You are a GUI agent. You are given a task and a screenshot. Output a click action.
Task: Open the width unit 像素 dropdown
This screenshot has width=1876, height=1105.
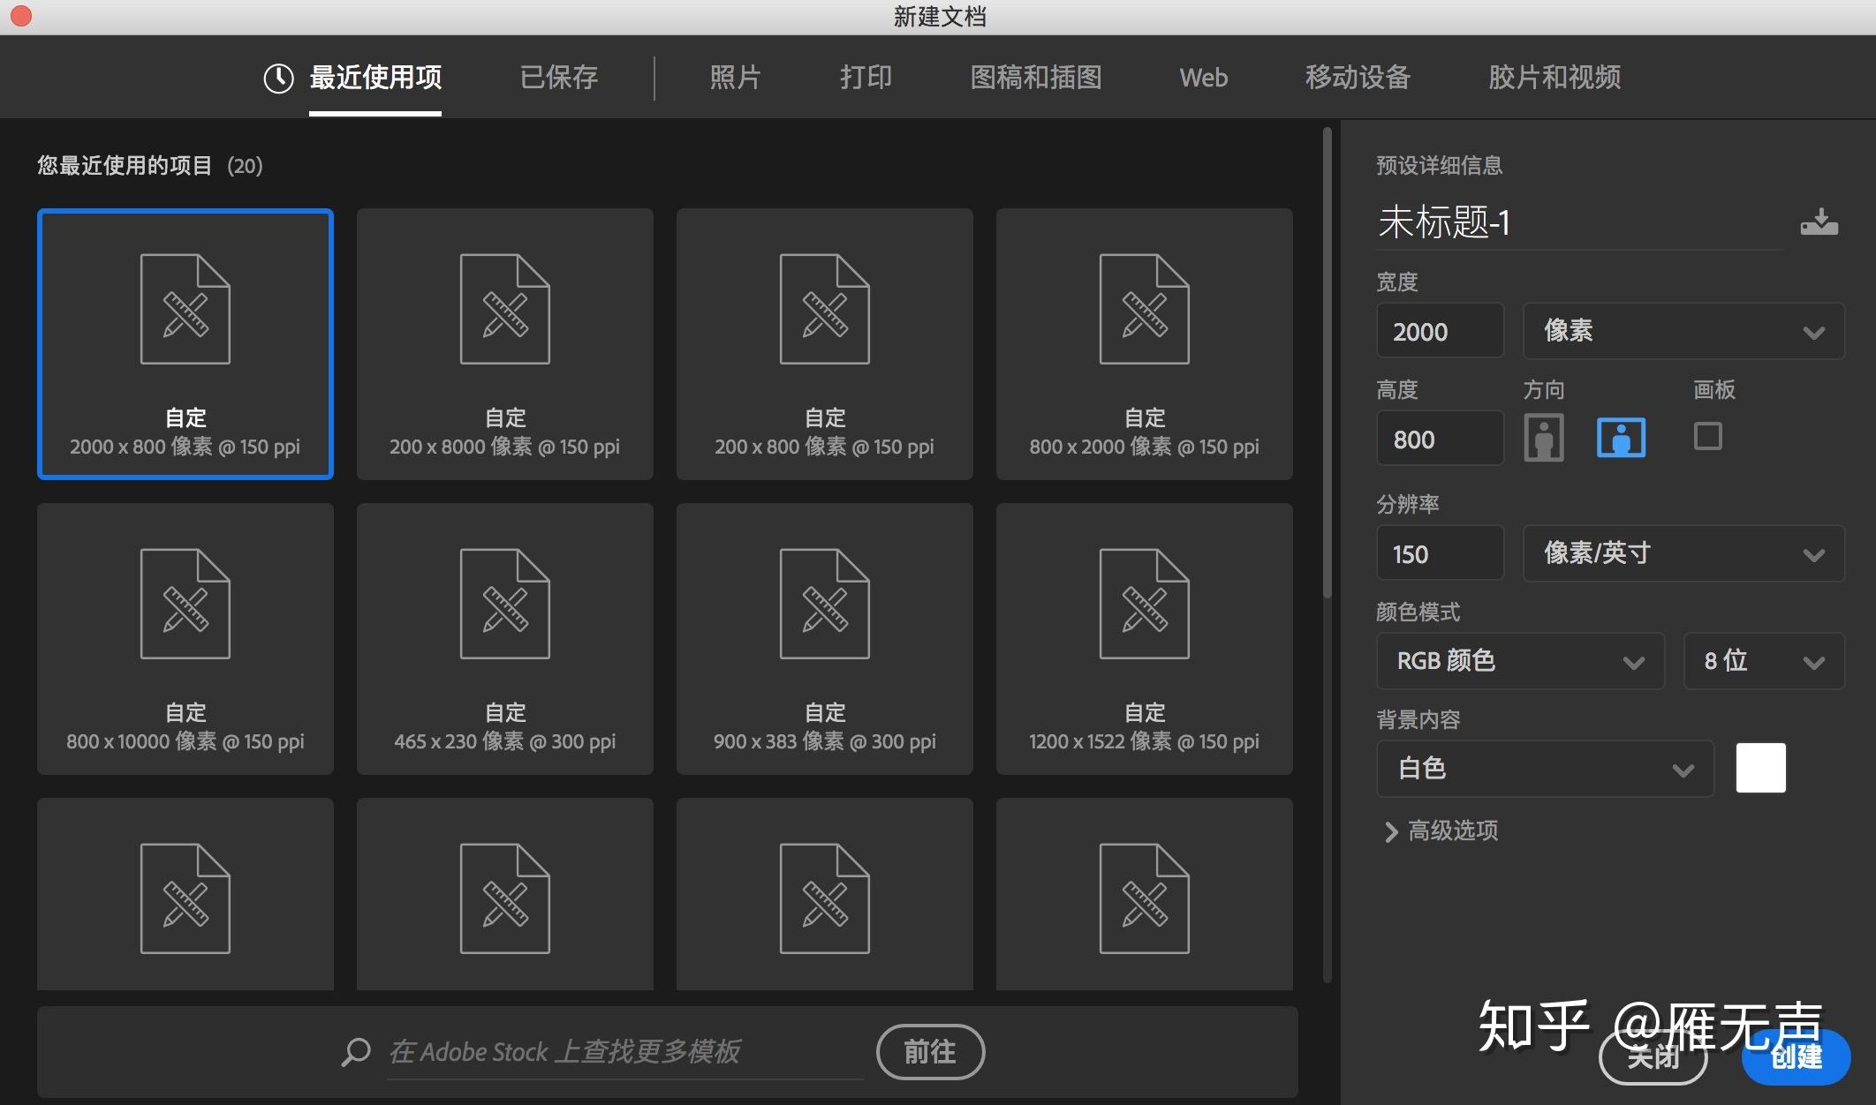[x=1683, y=331]
